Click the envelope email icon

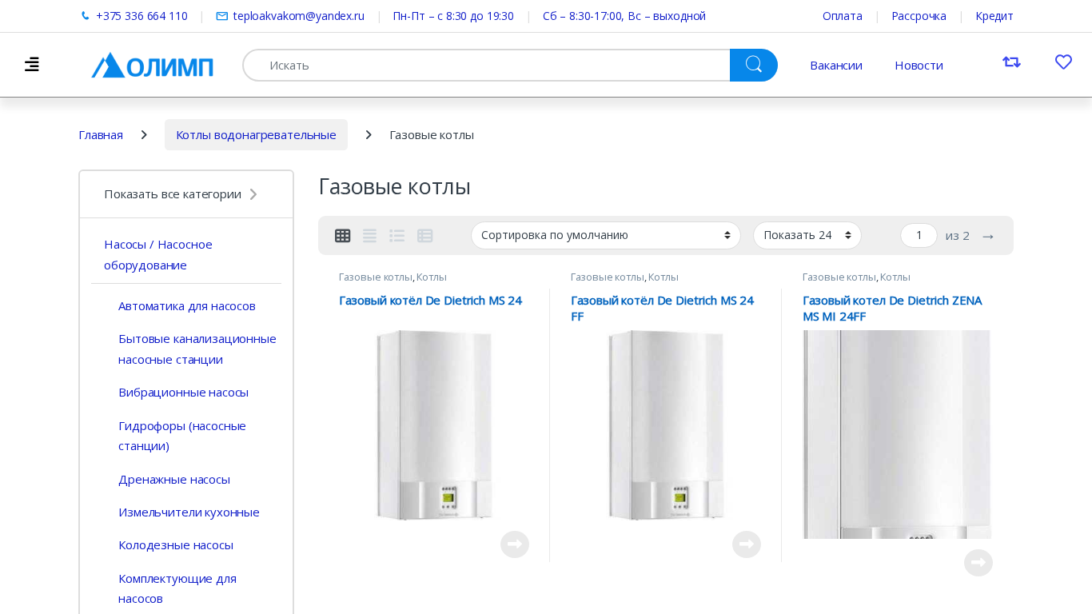pyautogui.click(x=222, y=16)
